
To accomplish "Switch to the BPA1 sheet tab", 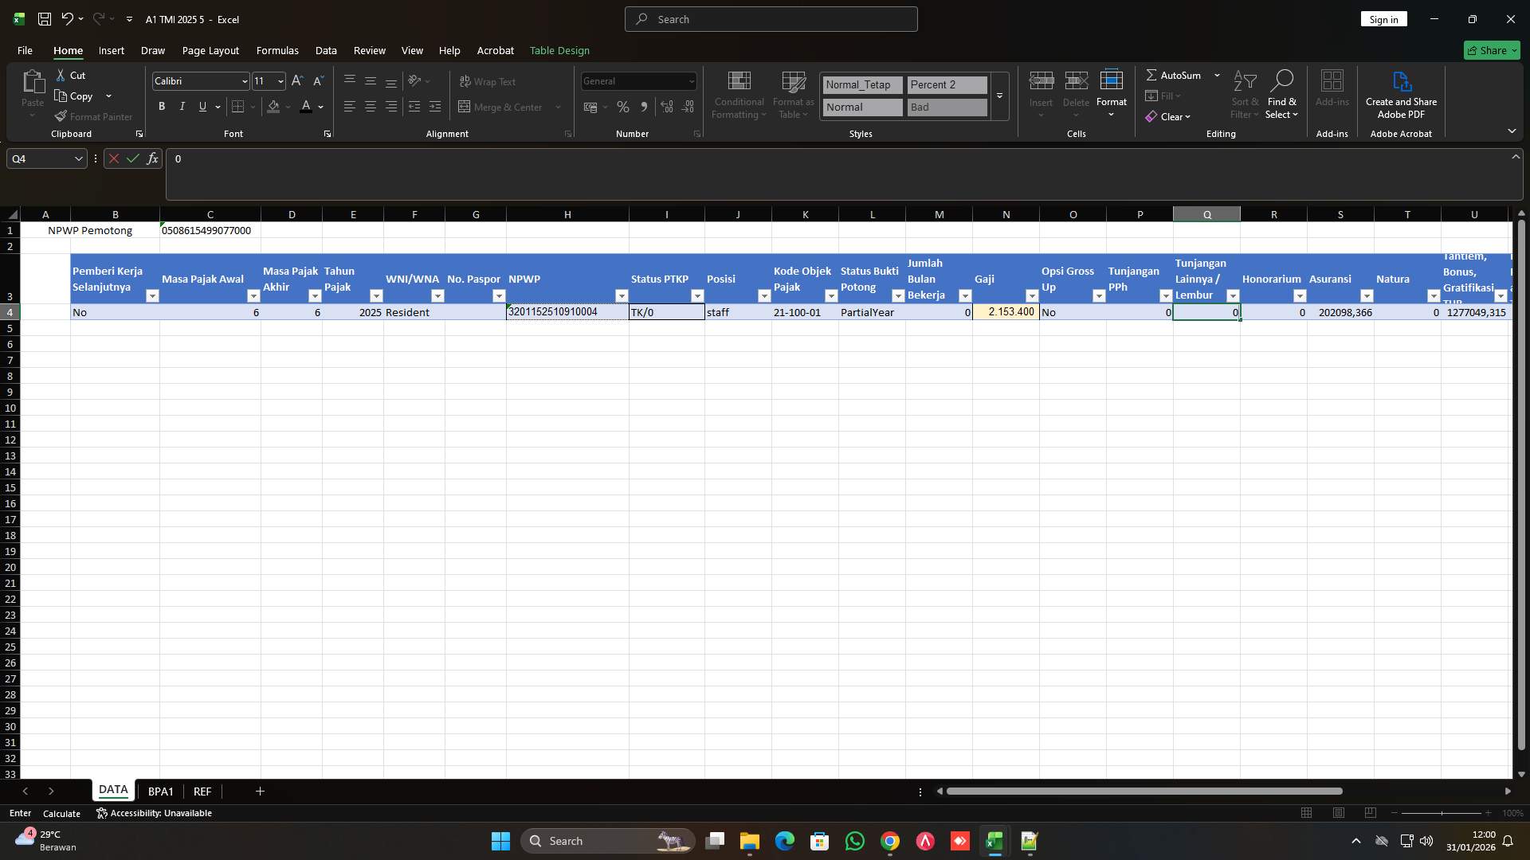I will click(160, 791).
